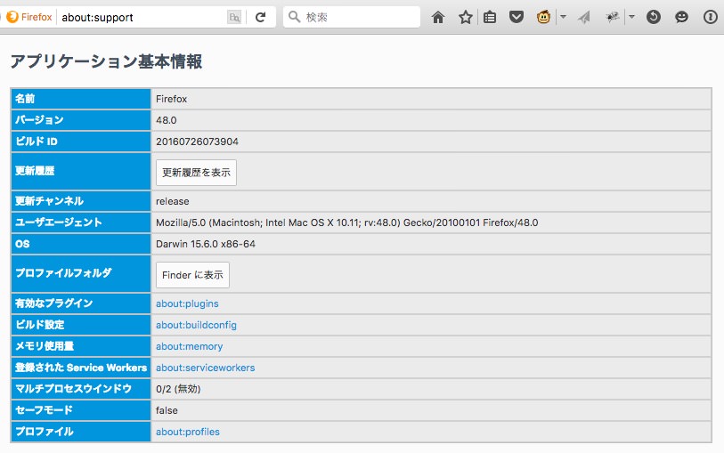Click the paper plane icon
Screen dimensions: 724x453
584,18
